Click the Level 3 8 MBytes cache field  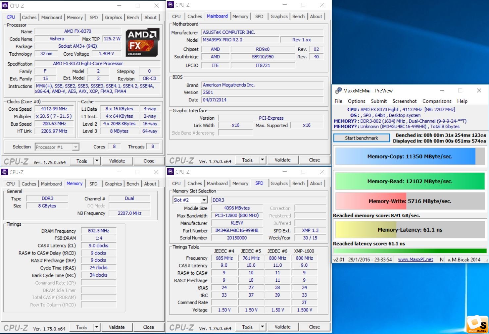(x=119, y=131)
